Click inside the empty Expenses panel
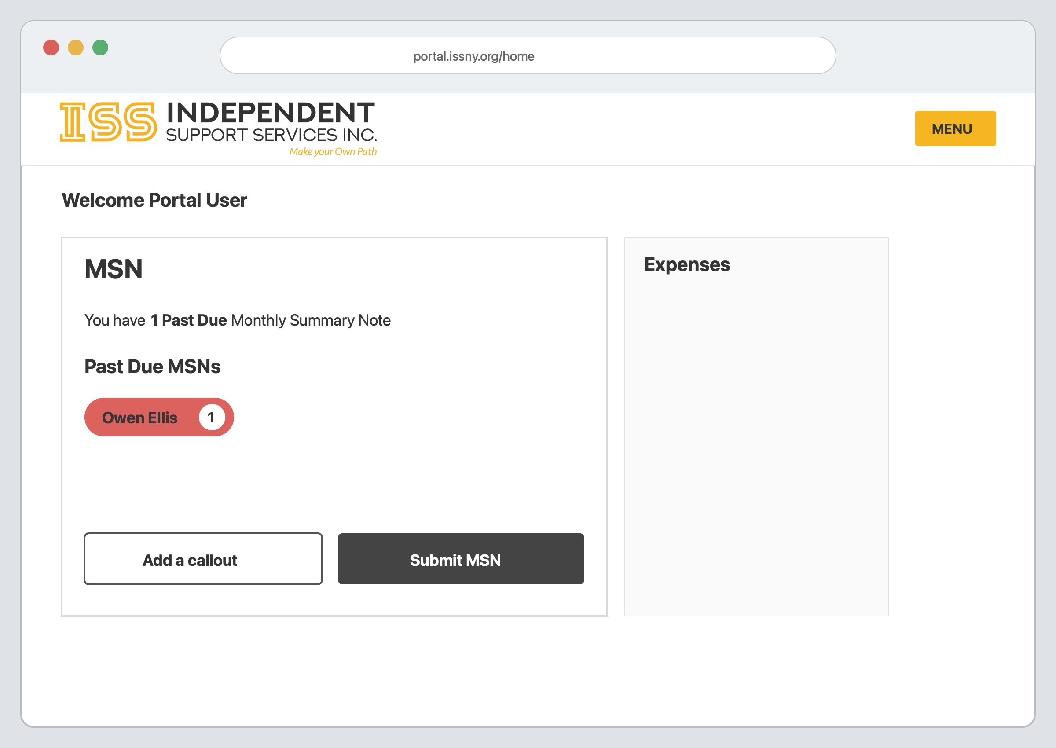The height and width of the screenshot is (748, 1056). click(x=756, y=442)
